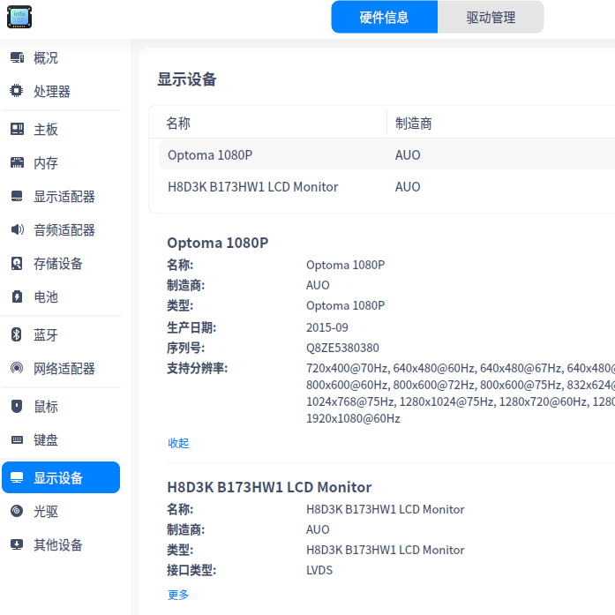
Task: Open the 概况 sidebar entry
Action: click(x=61, y=58)
